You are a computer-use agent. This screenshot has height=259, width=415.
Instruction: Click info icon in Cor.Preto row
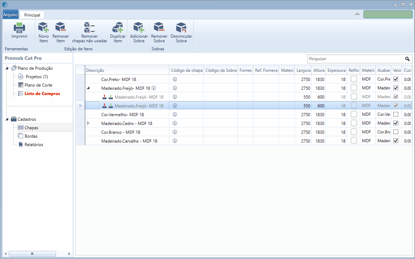tap(175, 79)
